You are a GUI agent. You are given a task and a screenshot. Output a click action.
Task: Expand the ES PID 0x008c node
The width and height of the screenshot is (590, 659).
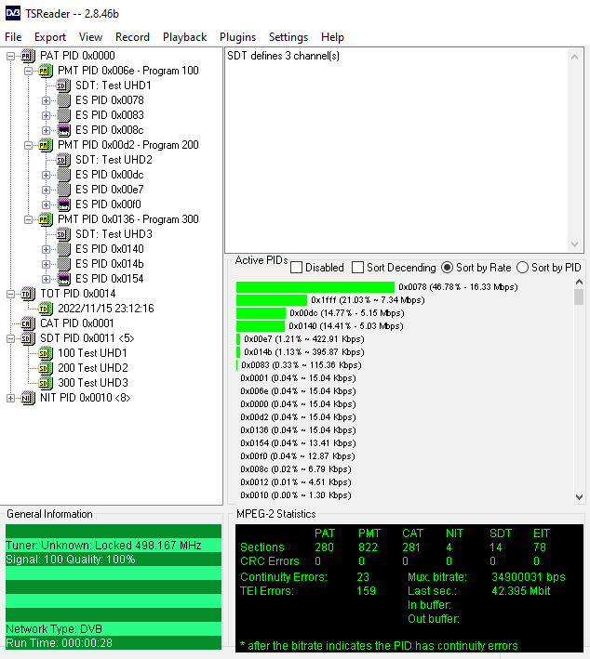[x=46, y=130]
